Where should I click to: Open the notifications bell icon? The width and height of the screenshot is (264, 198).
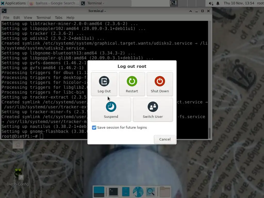click(218, 3)
